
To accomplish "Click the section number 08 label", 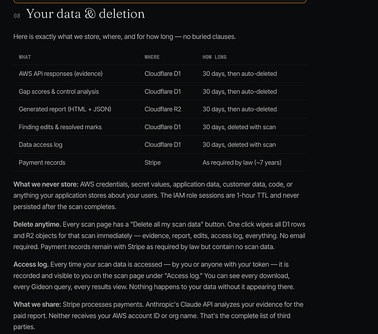I will click(x=17, y=16).
